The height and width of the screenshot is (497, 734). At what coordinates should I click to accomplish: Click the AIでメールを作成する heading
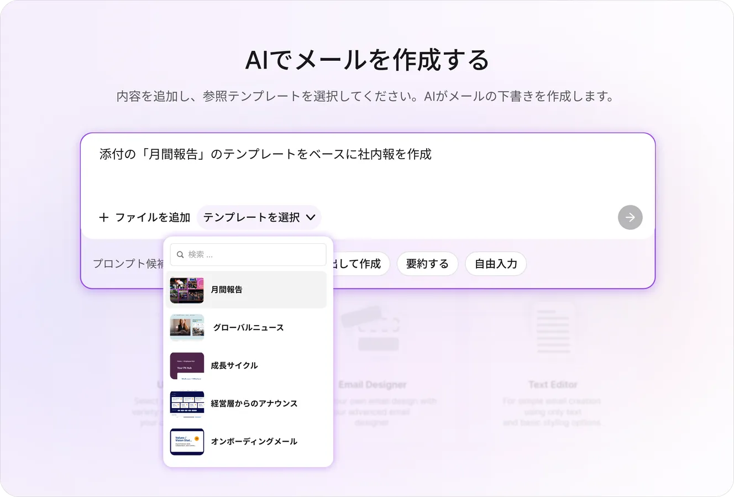pos(367,60)
